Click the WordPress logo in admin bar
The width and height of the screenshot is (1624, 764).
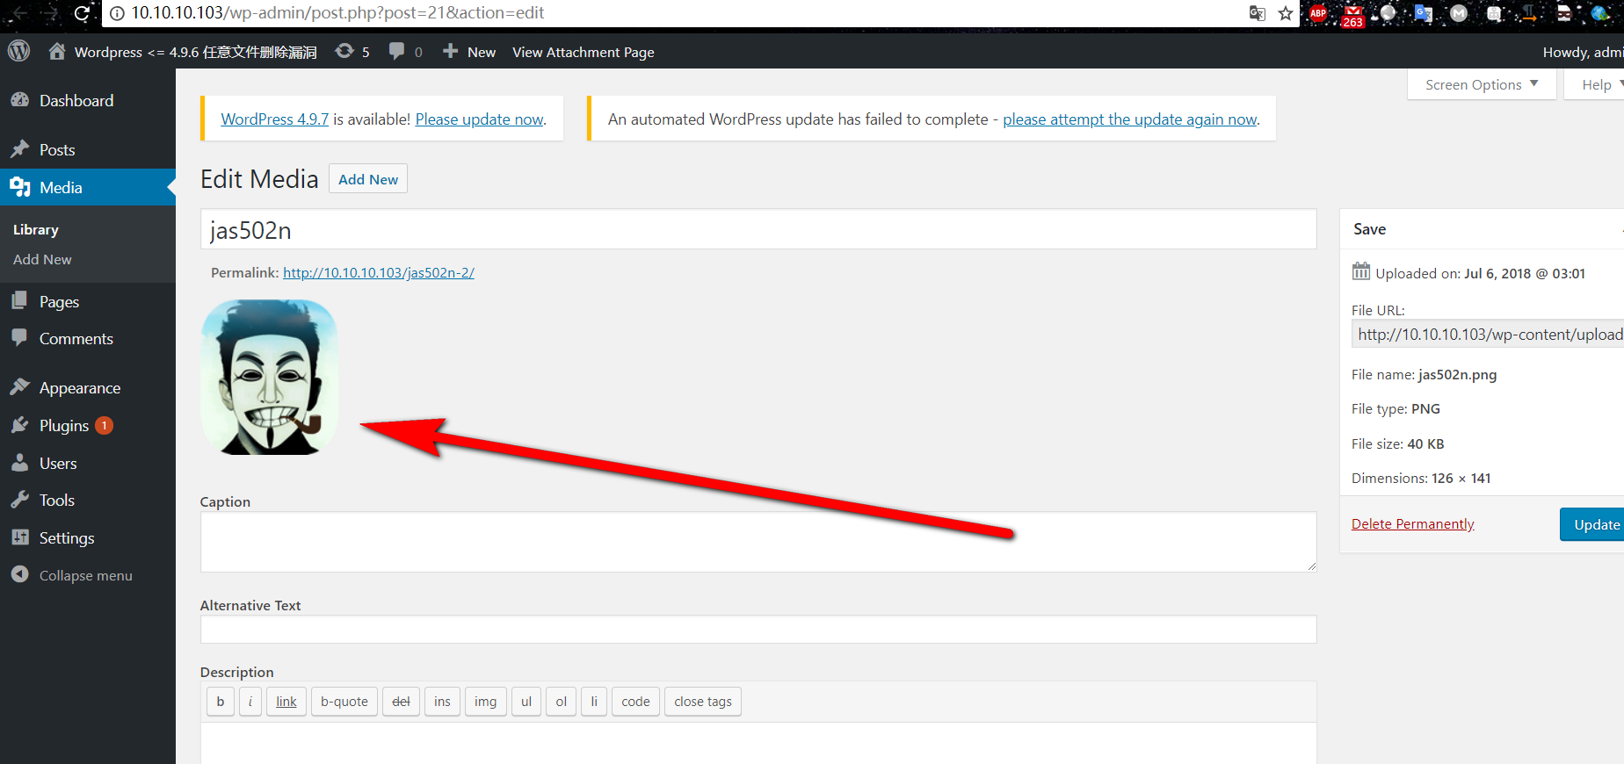19,51
